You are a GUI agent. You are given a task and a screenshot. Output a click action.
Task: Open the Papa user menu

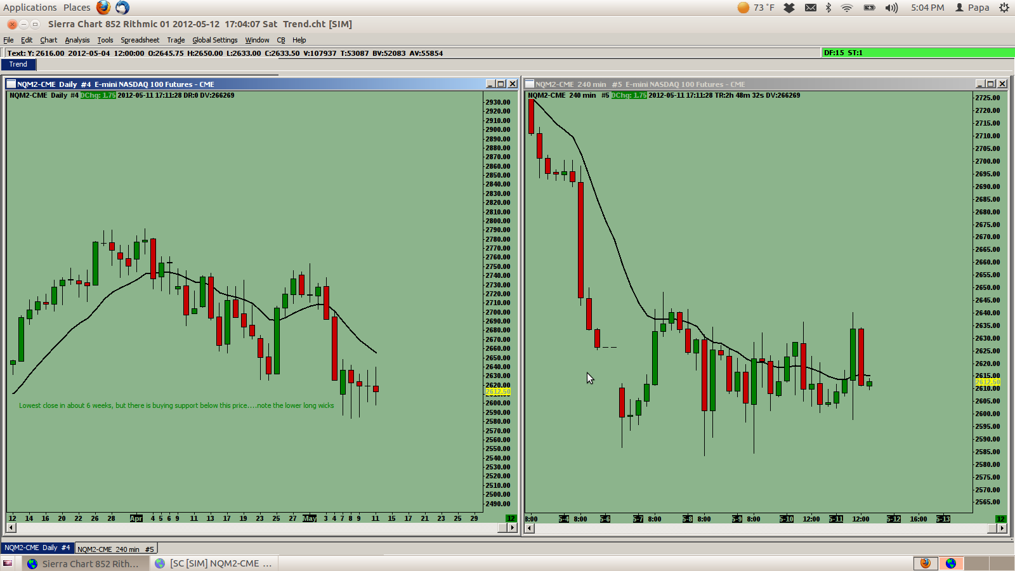972,8
